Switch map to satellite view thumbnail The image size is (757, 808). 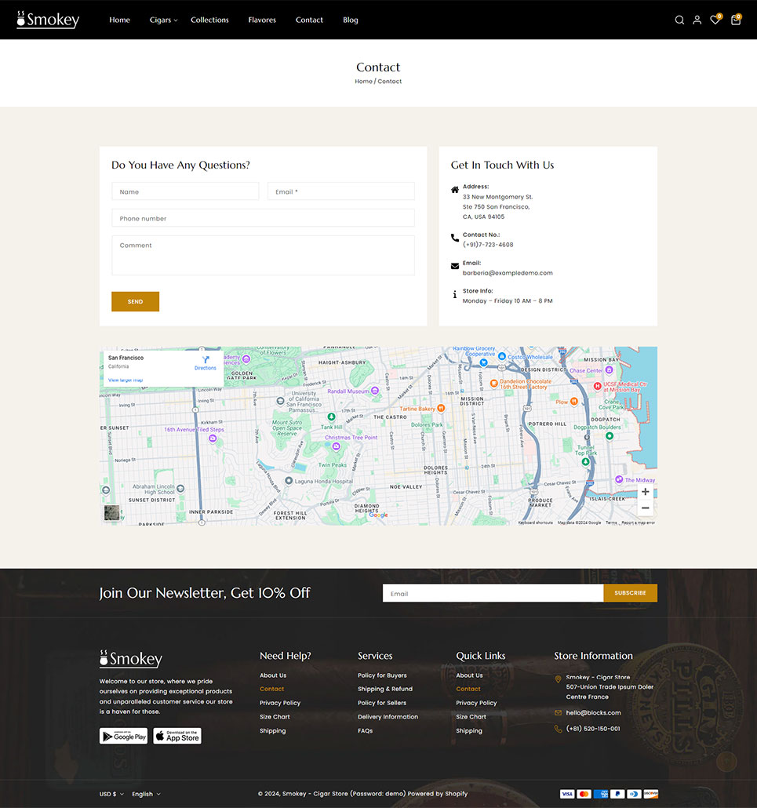[113, 513]
